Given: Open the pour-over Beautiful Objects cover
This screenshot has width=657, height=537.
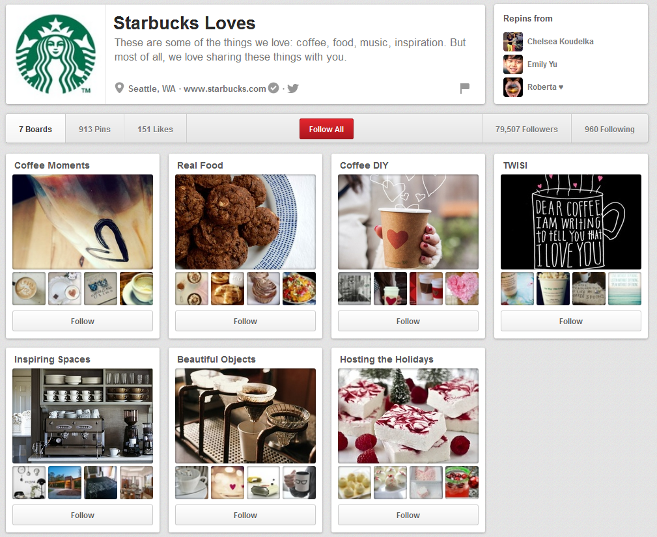Looking at the screenshot, I should click(245, 416).
